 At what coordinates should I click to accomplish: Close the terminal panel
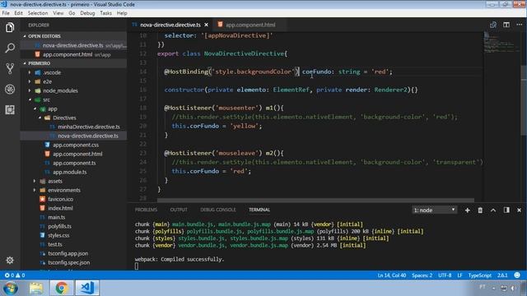pos(519,210)
